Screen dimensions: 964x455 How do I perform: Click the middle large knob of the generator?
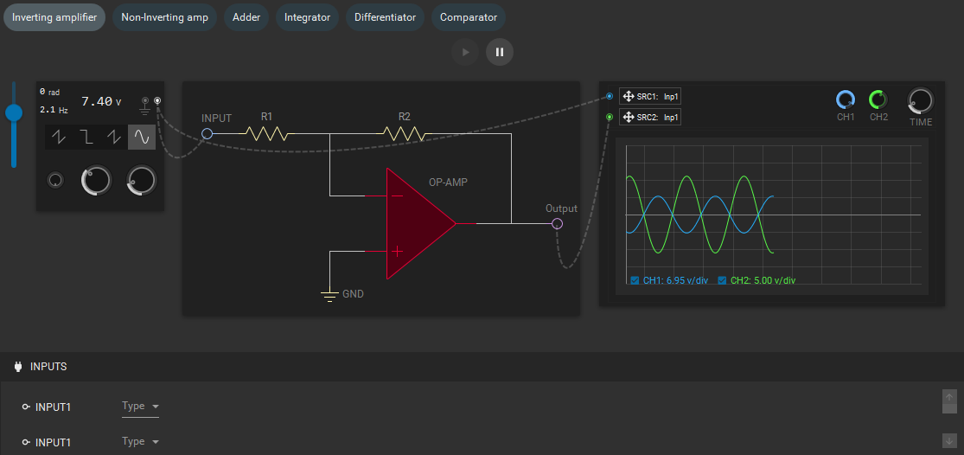click(x=96, y=181)
